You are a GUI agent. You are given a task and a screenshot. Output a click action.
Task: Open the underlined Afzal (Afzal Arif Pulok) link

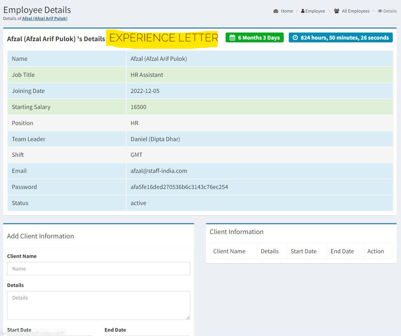[x=45, y=18]
